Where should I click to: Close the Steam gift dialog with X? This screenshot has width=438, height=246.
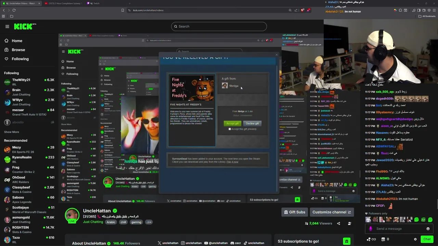(277, 55)
